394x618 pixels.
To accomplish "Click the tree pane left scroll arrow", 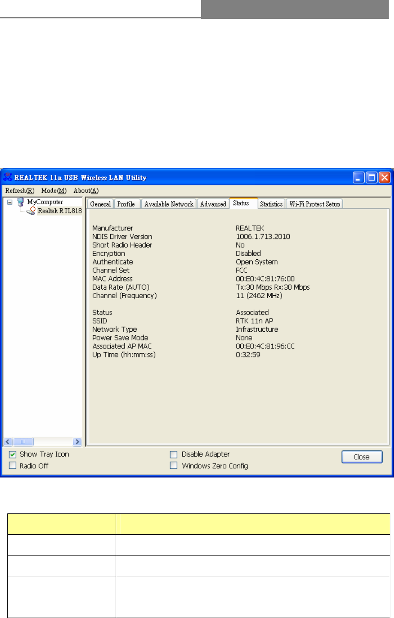I will click(x=8, y=442).
